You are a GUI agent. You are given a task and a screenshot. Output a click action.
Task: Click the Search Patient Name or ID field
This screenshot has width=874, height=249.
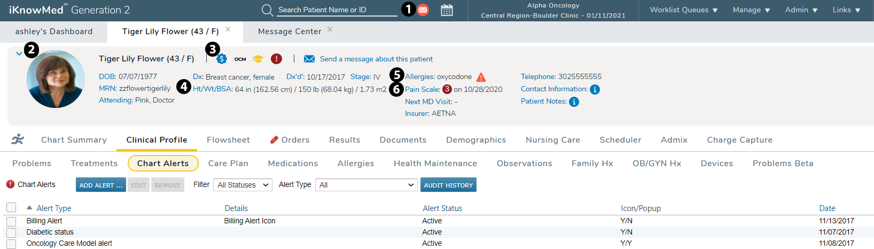pyautogui.click(x=337, y=10)
